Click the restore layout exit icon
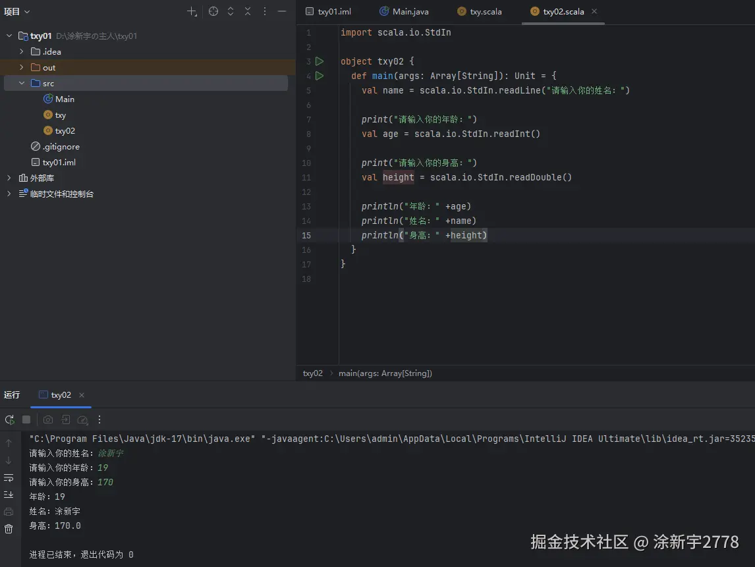Image resolution: width=755 pixels, height=567 pixels. click(x=65, y=419)
